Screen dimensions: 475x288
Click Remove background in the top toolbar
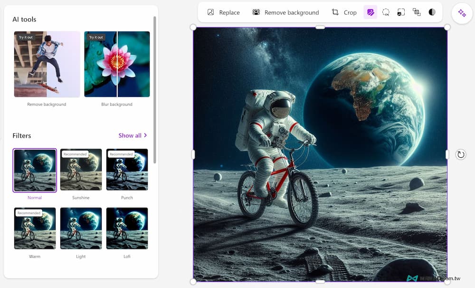285,12
